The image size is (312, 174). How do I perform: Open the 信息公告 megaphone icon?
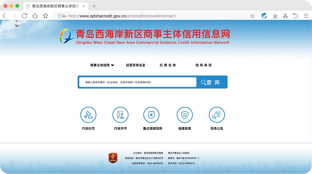coord(217,115)
